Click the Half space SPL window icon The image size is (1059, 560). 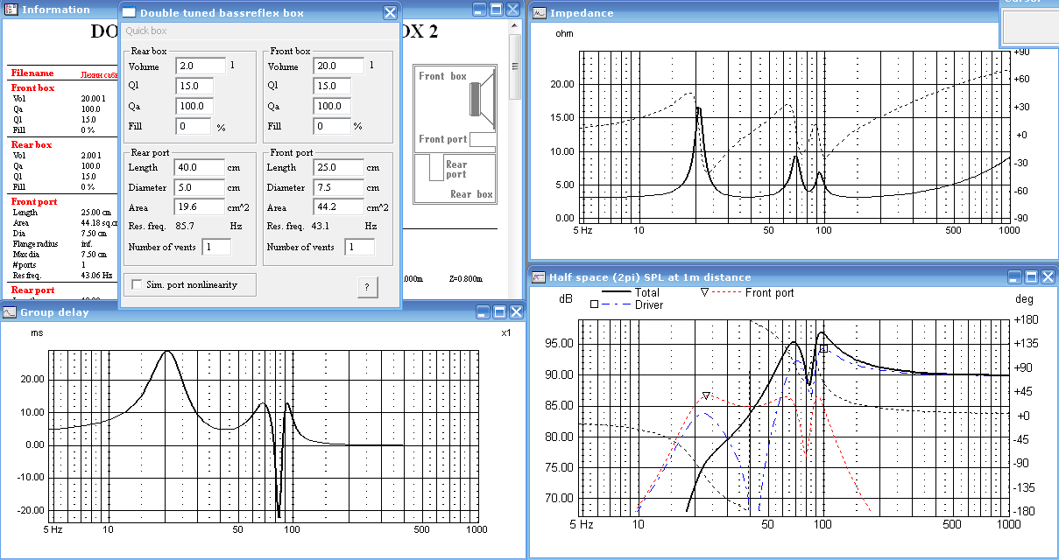pyautogui.click(x=539, y=276)
